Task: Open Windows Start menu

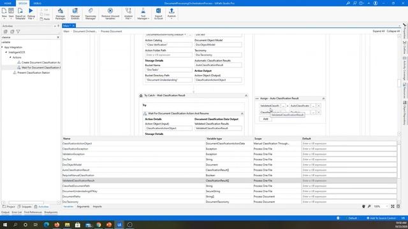Action: pyautogui.click(x=5, y=225)
